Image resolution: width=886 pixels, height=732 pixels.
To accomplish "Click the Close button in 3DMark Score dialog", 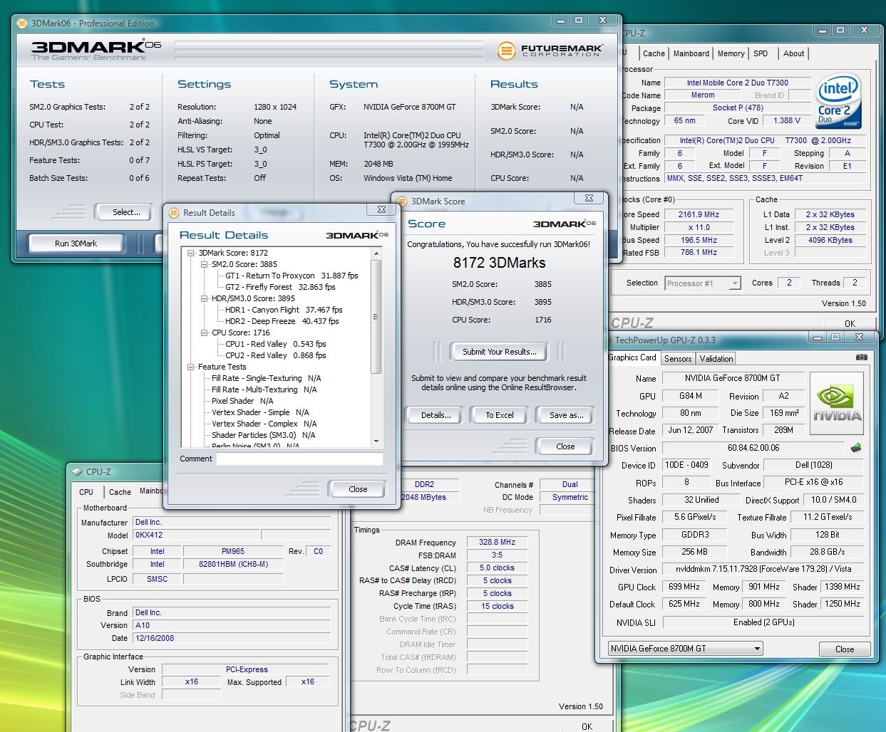I will point(565,446).
